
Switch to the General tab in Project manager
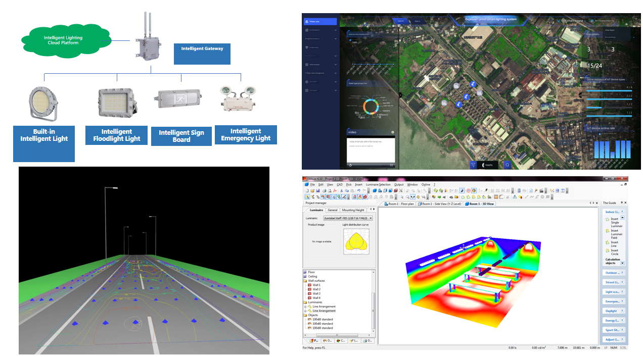[332, 210]
